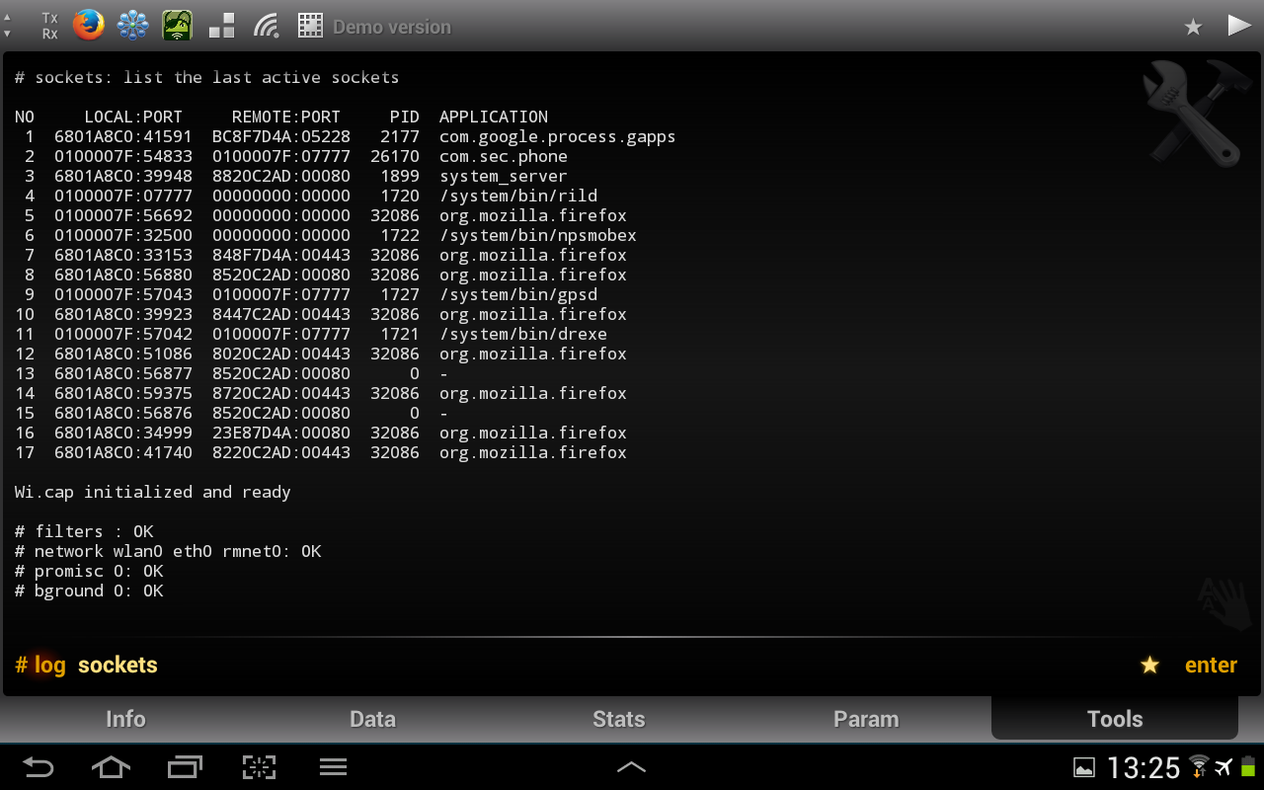Tap the 'Wi.cap initialized and ready' line
Screen dimensions: 1264x790
(x=153, y=492)
